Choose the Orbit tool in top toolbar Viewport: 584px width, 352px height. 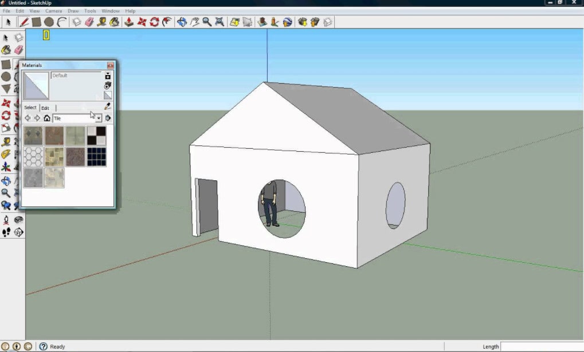182,22
